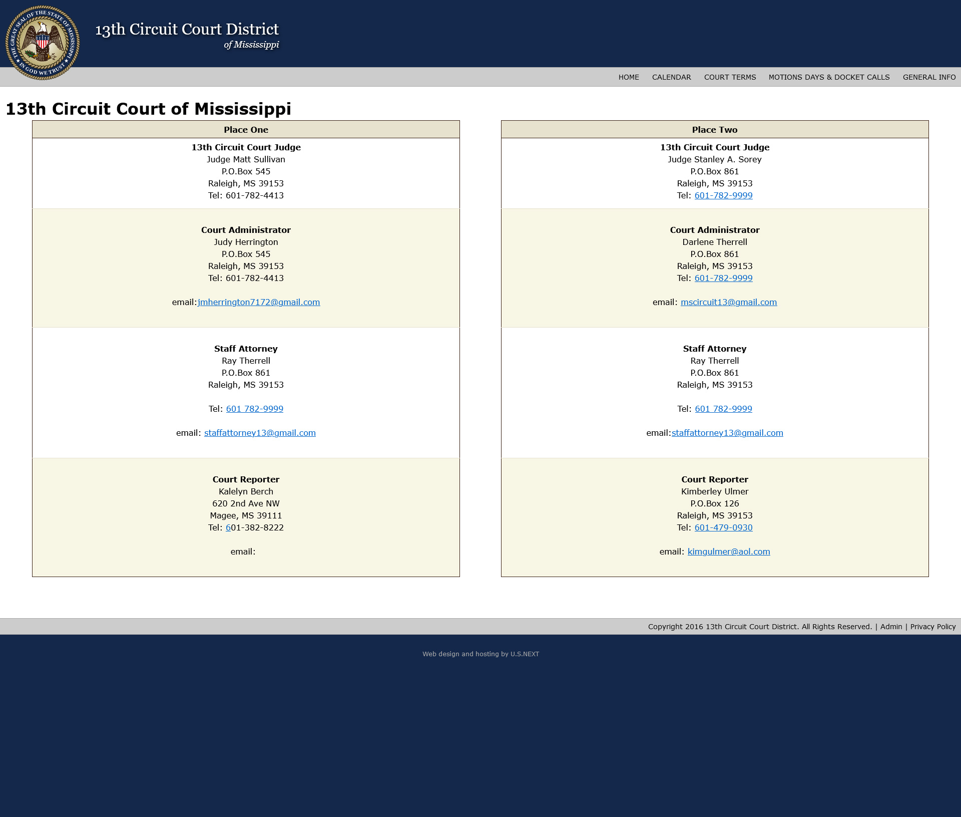Email staffattorney13@gmail.com under Place Two
Screen dimensions: 961x817
[x=727, y=433]
